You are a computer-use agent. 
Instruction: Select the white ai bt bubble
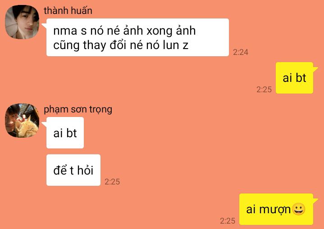tap(65, 133)
